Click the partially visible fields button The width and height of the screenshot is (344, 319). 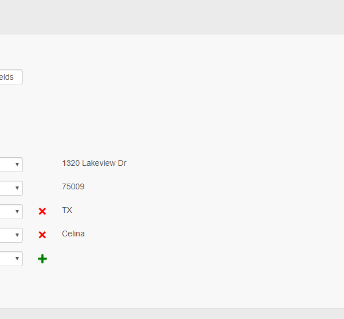pyautogui.click(x=10, y=77)
